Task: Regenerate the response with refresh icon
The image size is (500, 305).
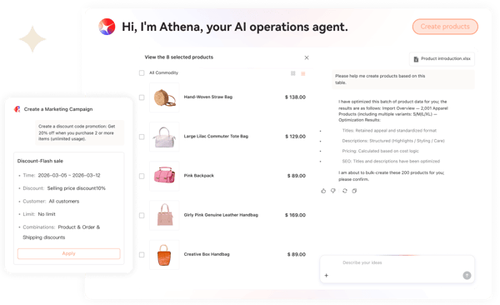Action: point(345,191)
